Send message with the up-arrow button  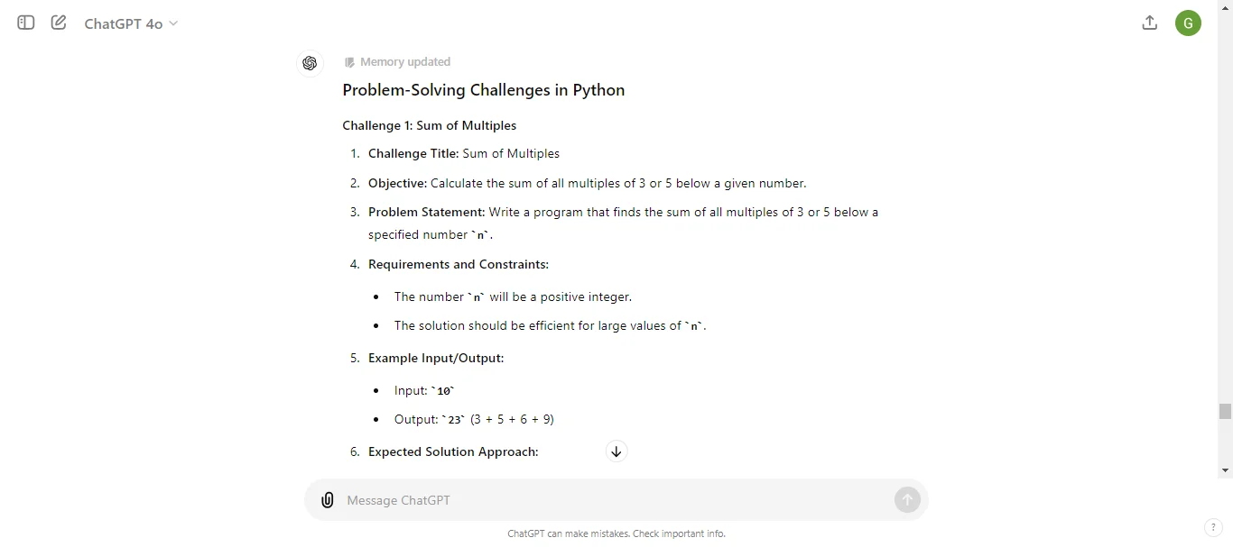coord(907,500)
